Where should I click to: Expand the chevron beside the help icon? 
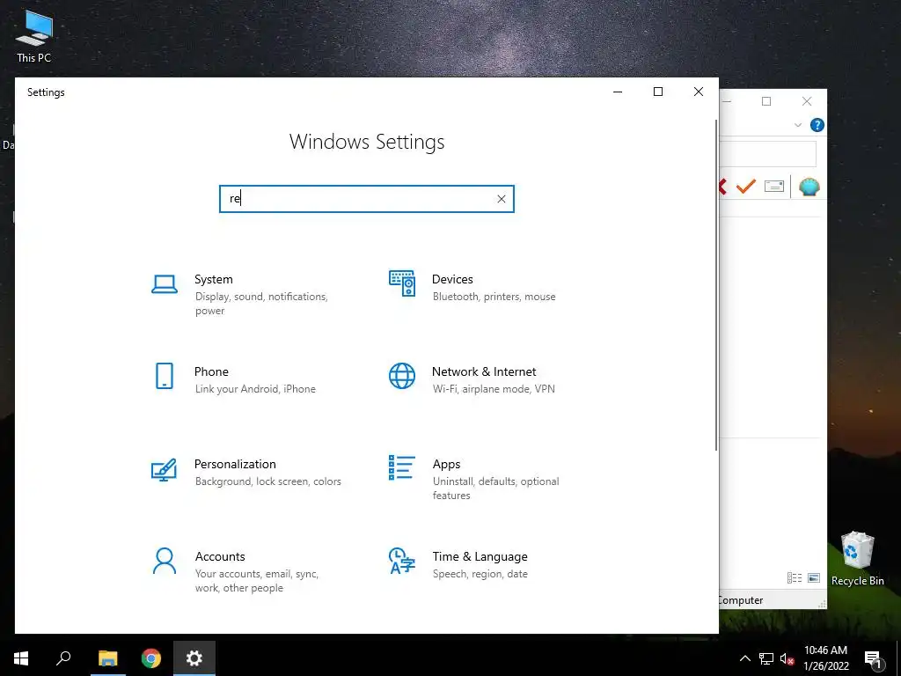(x=797, y=125)
